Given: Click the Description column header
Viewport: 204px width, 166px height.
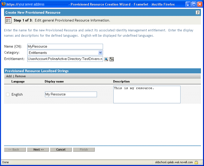Looking at the screenshot, I should [121, 81].
